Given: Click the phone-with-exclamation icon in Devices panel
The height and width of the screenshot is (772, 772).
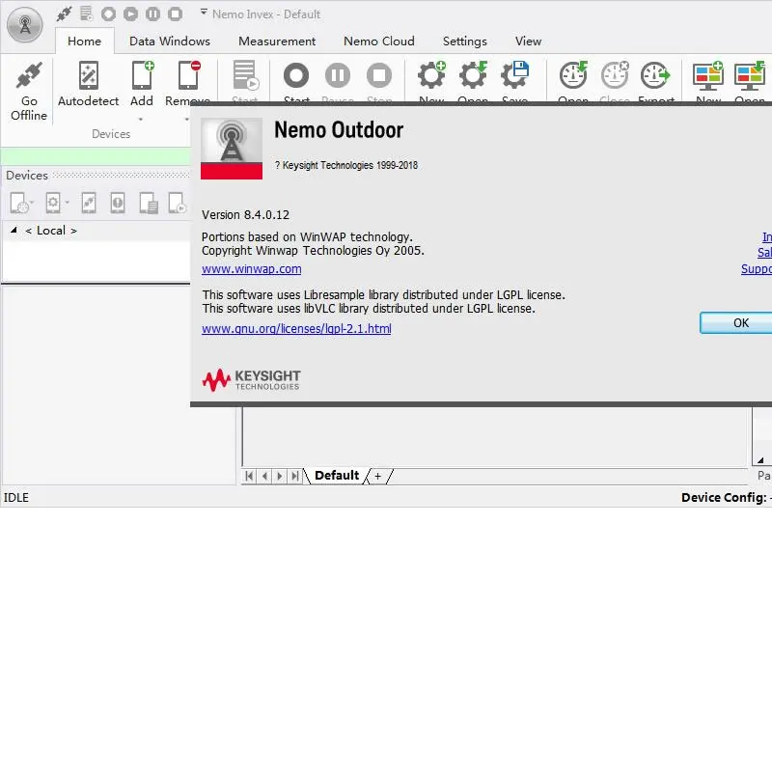Looking at the screenshot, I should point(118,203).
